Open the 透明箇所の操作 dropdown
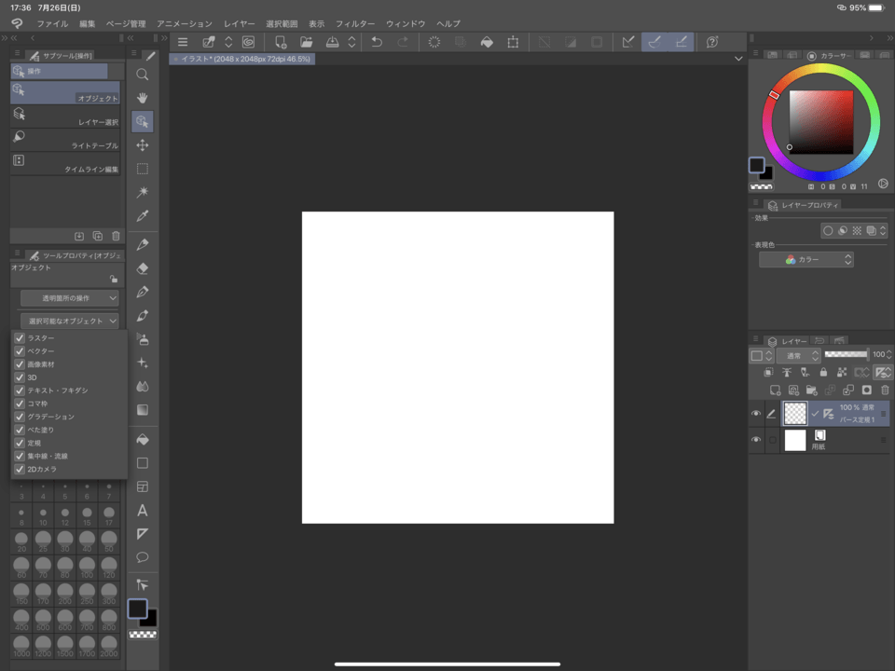 (x=70, y=298)
